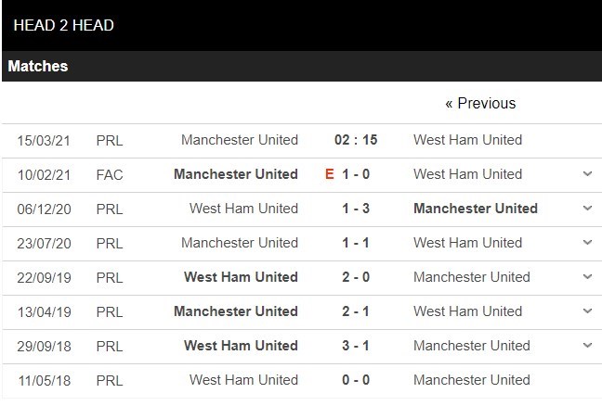Expand the 23/07/20 match row chevron

click(x=587, y=243)
